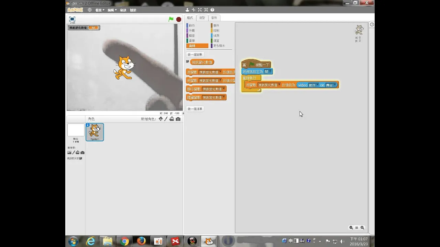Open video state dropdown 開 in script
The height and width of the screenshot is (247, 440).
coord(268,71)
